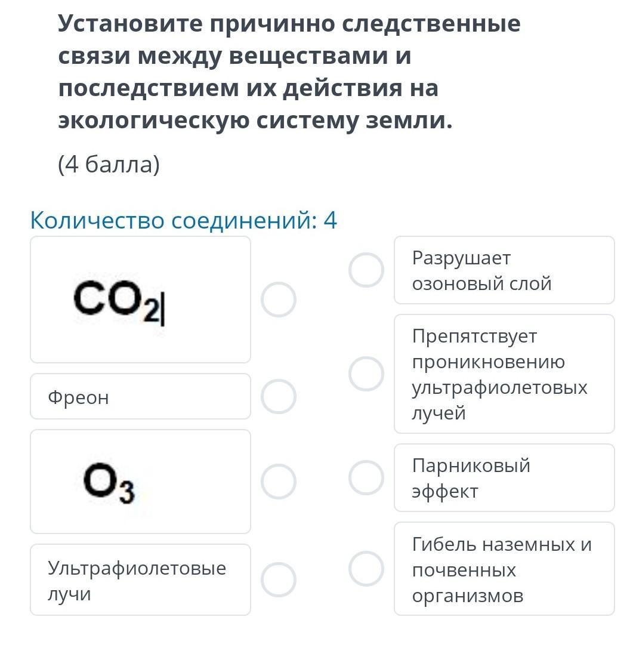This screenshot has height=657, width=636.
Task: Choose the Препятствует проникновению ультрафиолетовых лучей card
Action: pos(504,374)
